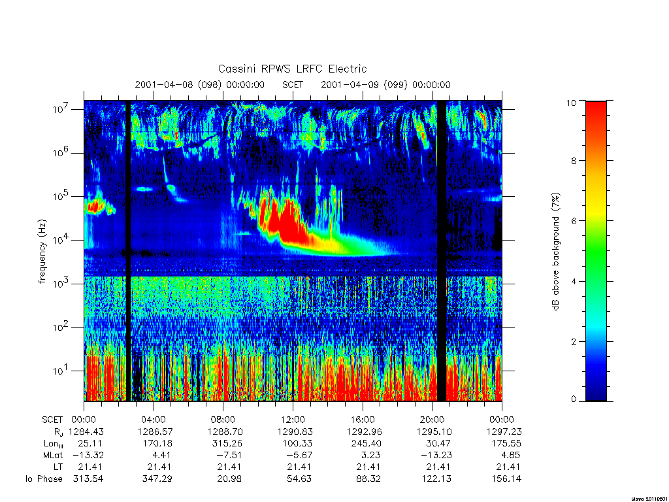The image size is (669, 502).
Task: Click MLat value '4.41'
Action: point(161,456)
